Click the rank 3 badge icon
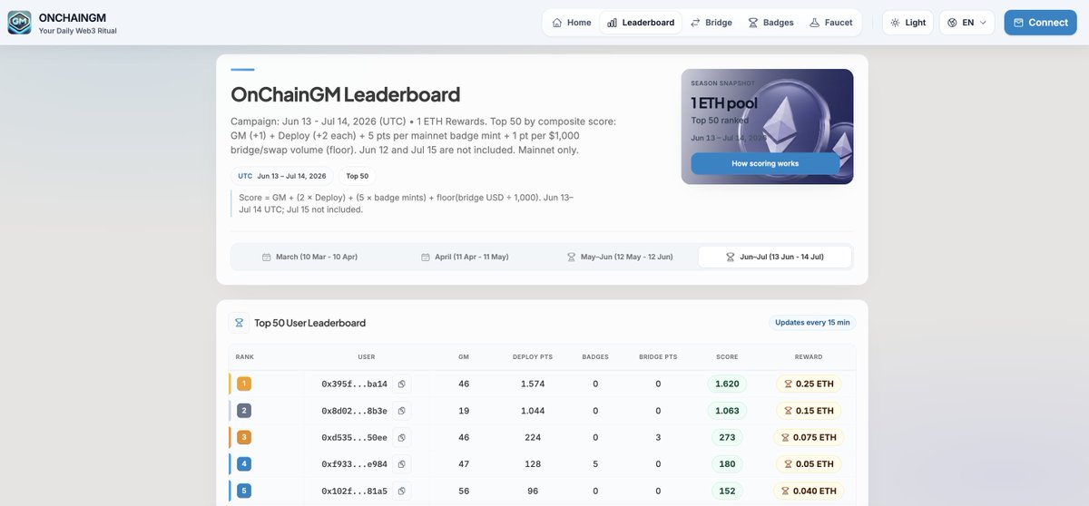 (244, 437)
